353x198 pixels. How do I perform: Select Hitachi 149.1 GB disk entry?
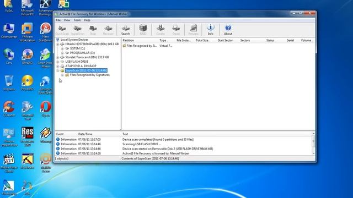point(92,44)
